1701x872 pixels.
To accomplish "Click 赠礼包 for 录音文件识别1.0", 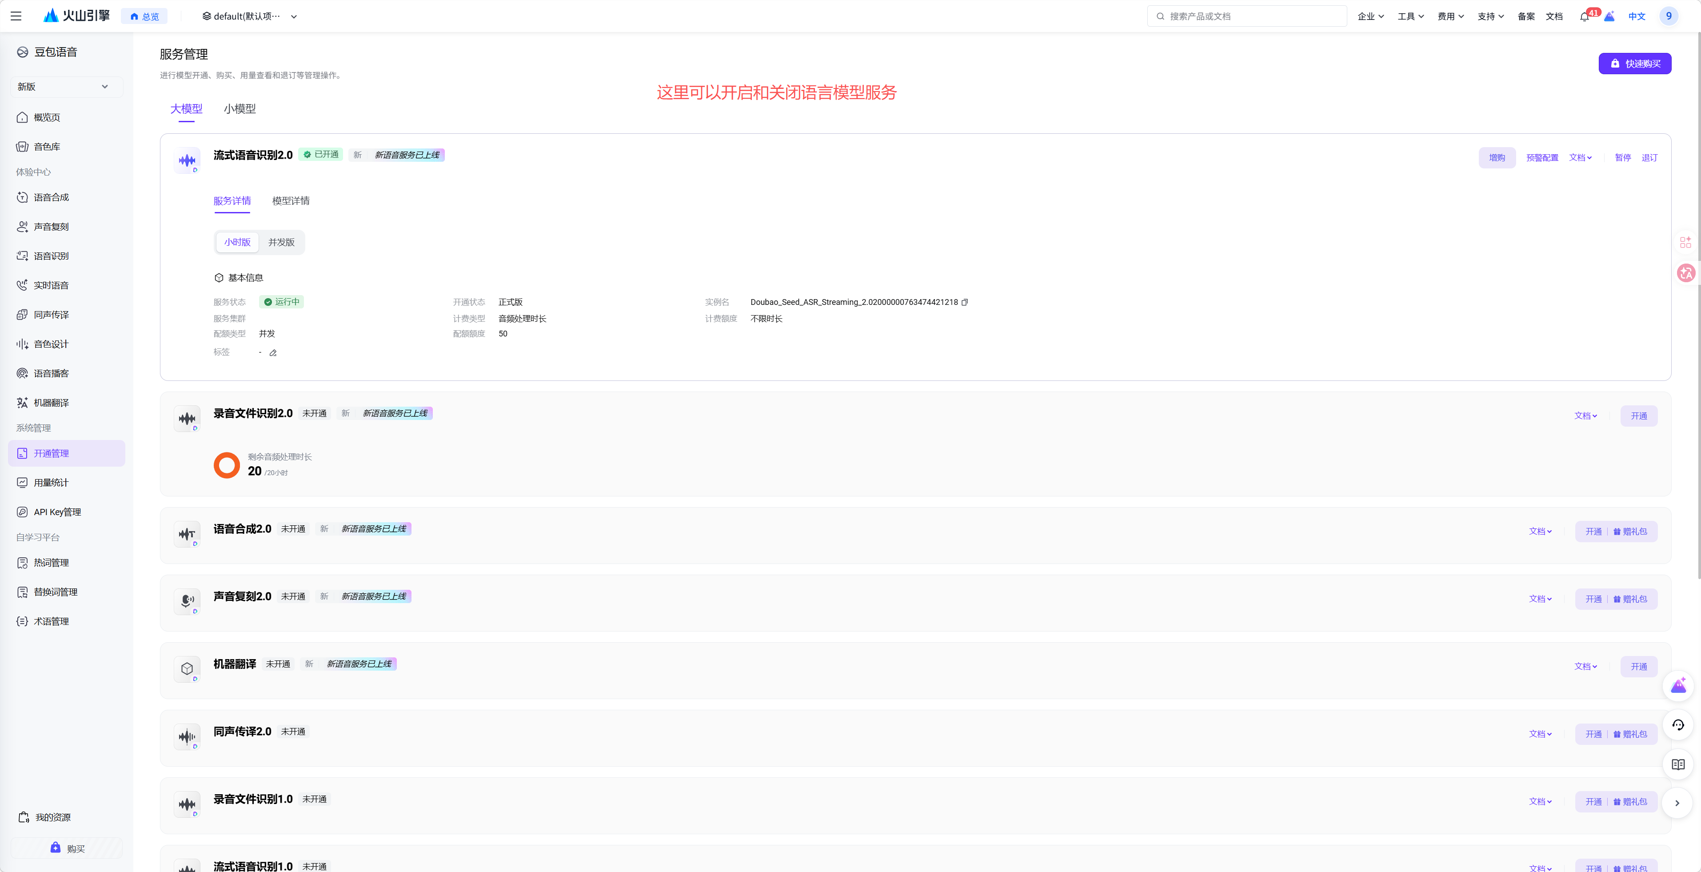I will (1630, 802).
